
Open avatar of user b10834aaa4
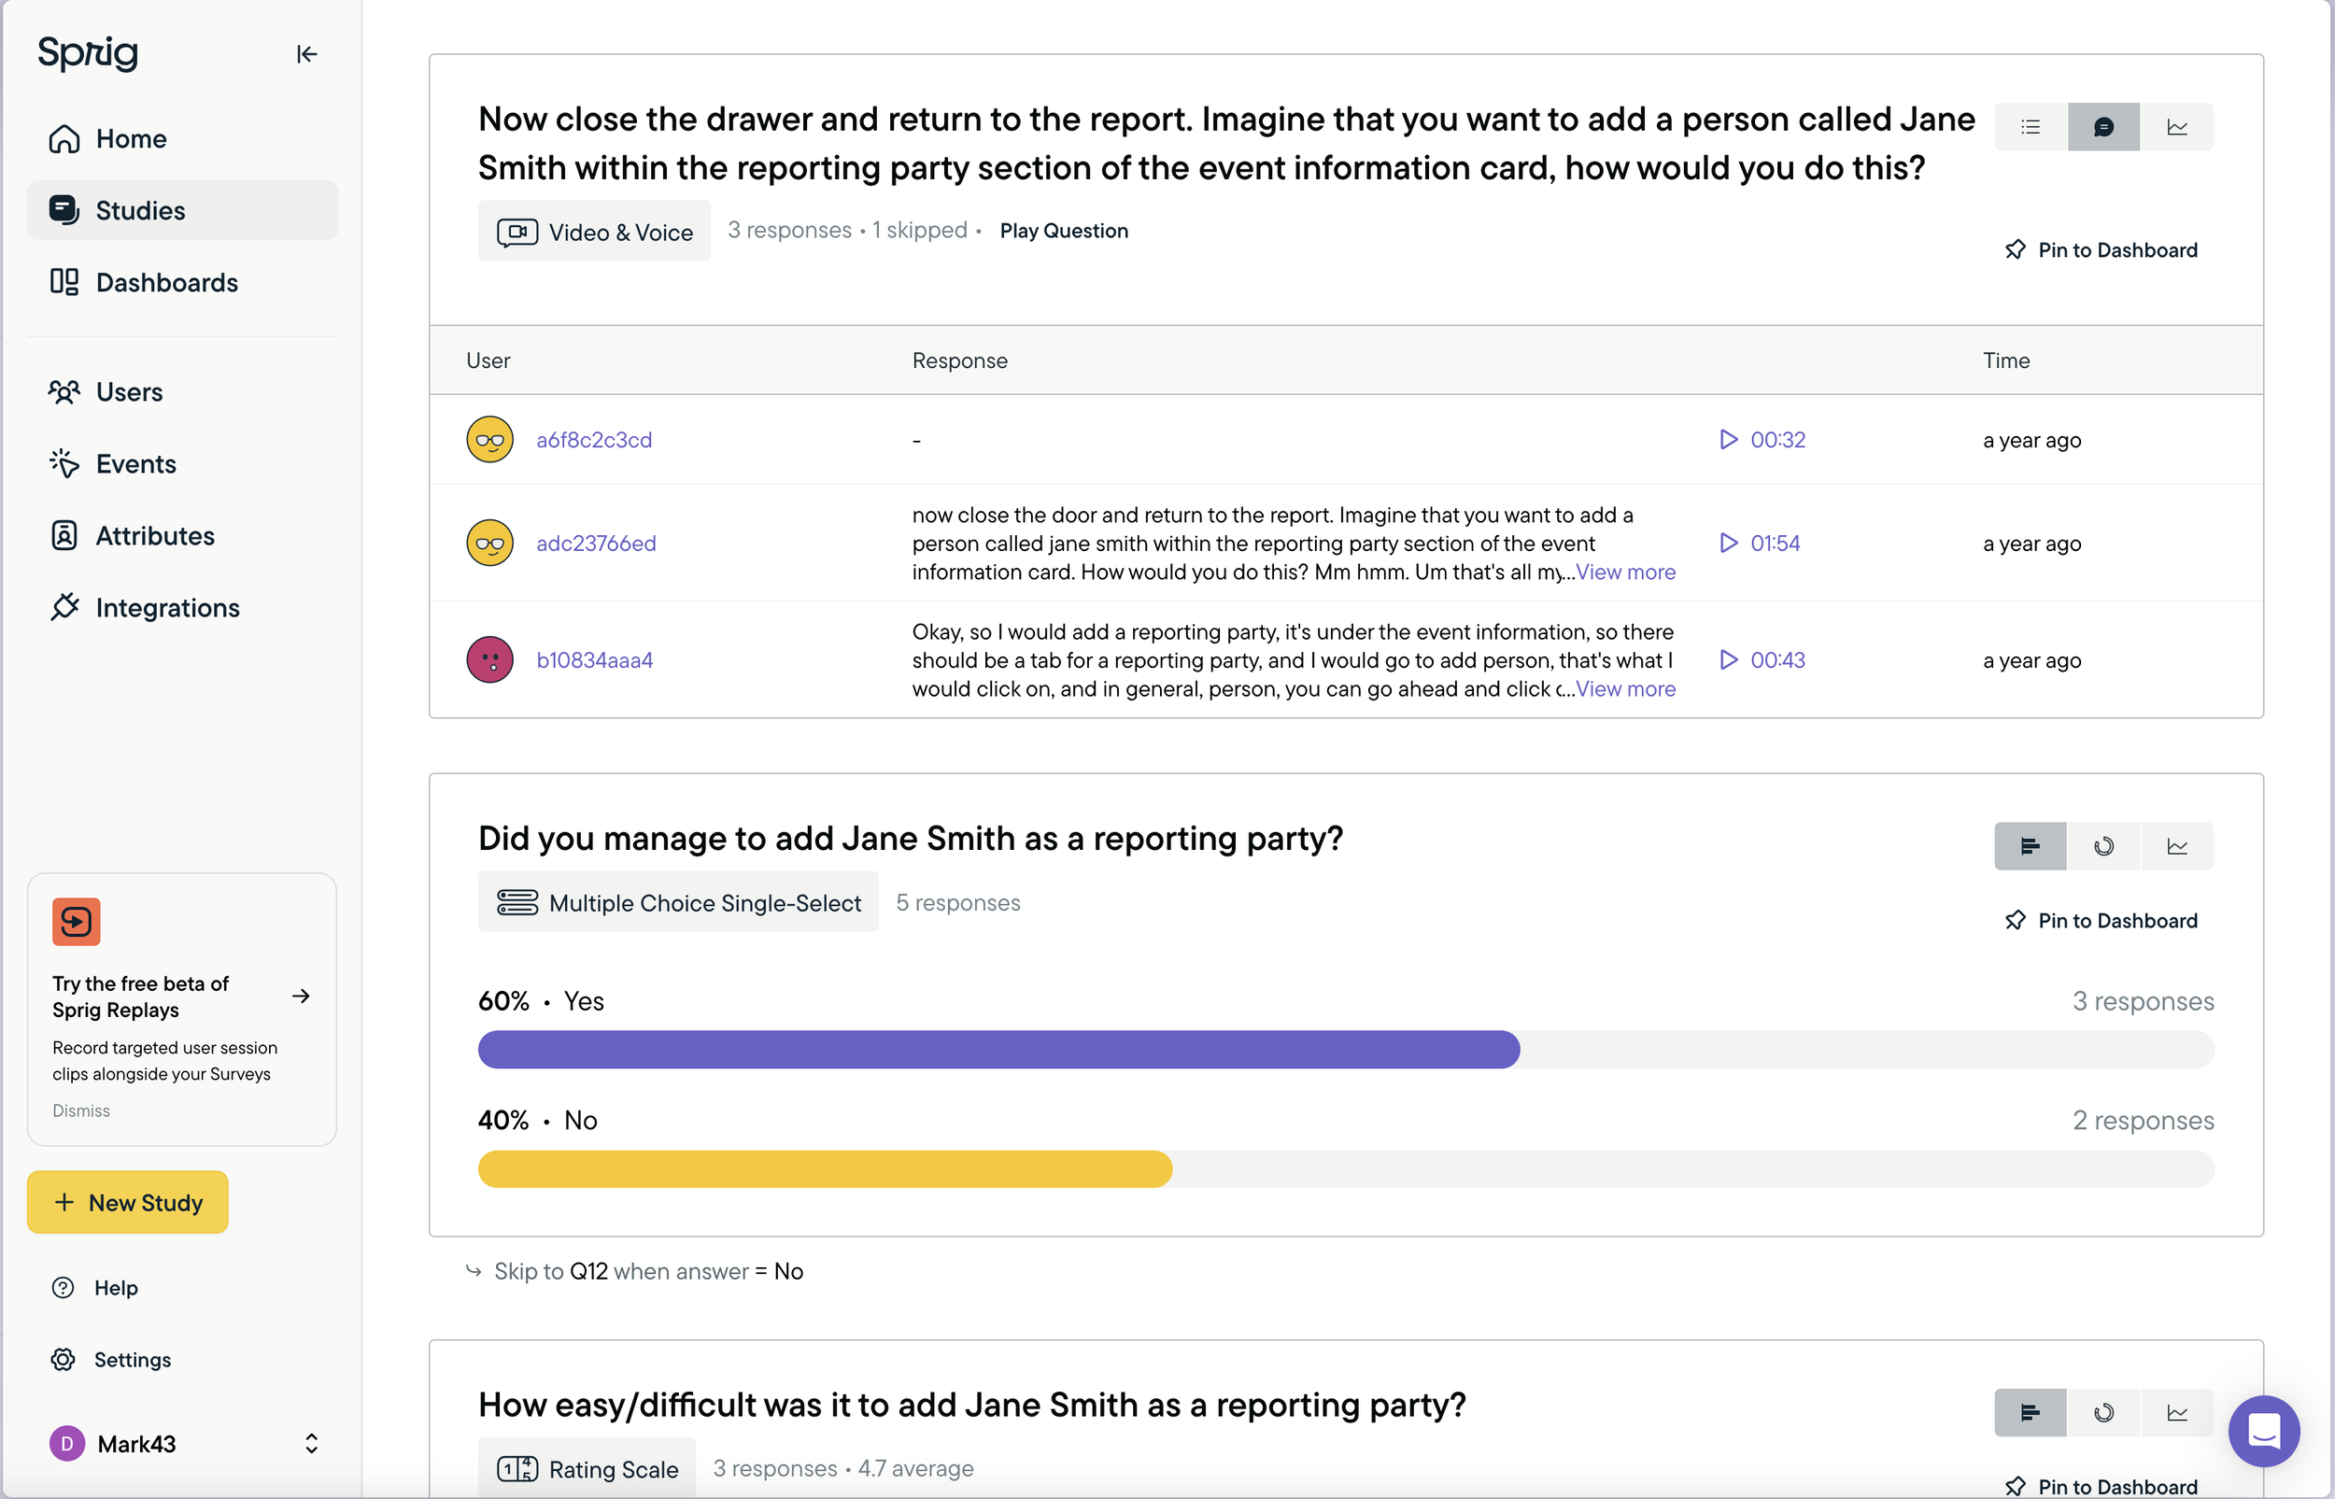pyautogui.click(x=489, y=660)
